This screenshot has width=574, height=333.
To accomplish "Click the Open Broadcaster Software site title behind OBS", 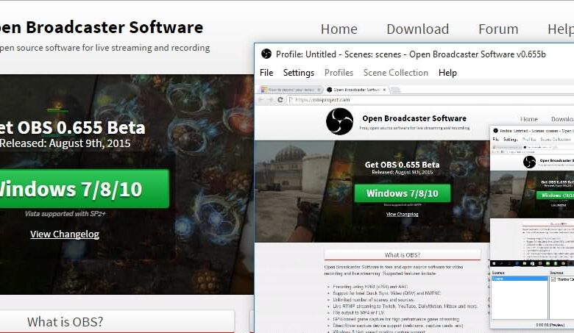I will coord(102,27).
